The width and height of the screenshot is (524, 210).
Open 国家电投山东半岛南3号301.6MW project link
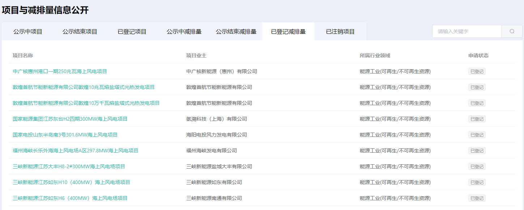pyautogui.click(x=65, y=135)
